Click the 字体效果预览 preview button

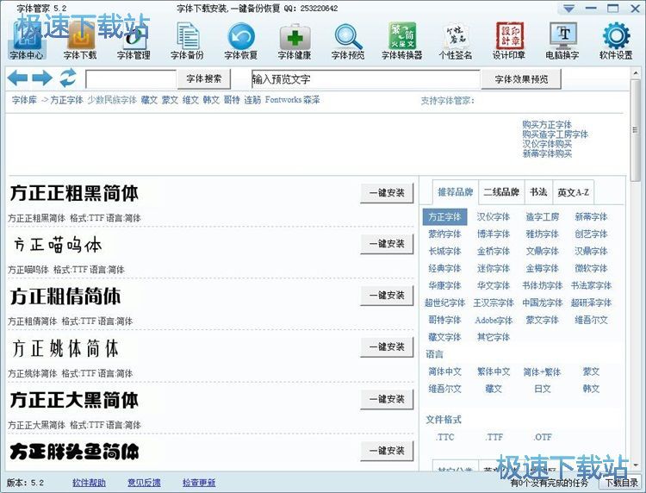pos(521,79)
